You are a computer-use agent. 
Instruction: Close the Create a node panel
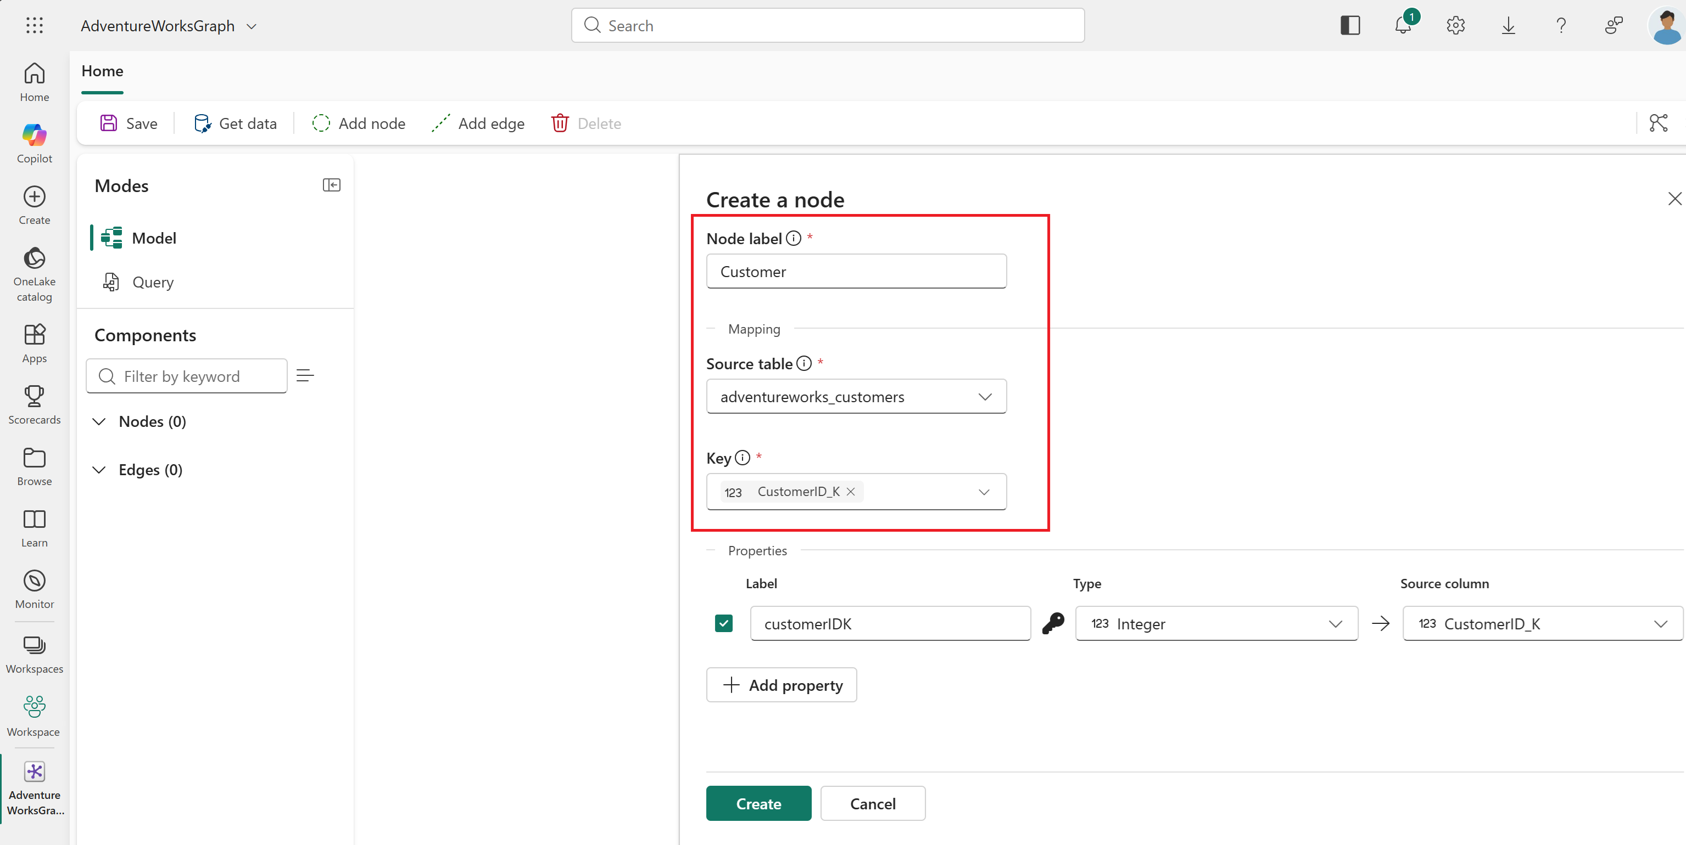(x=1674, y=199)
